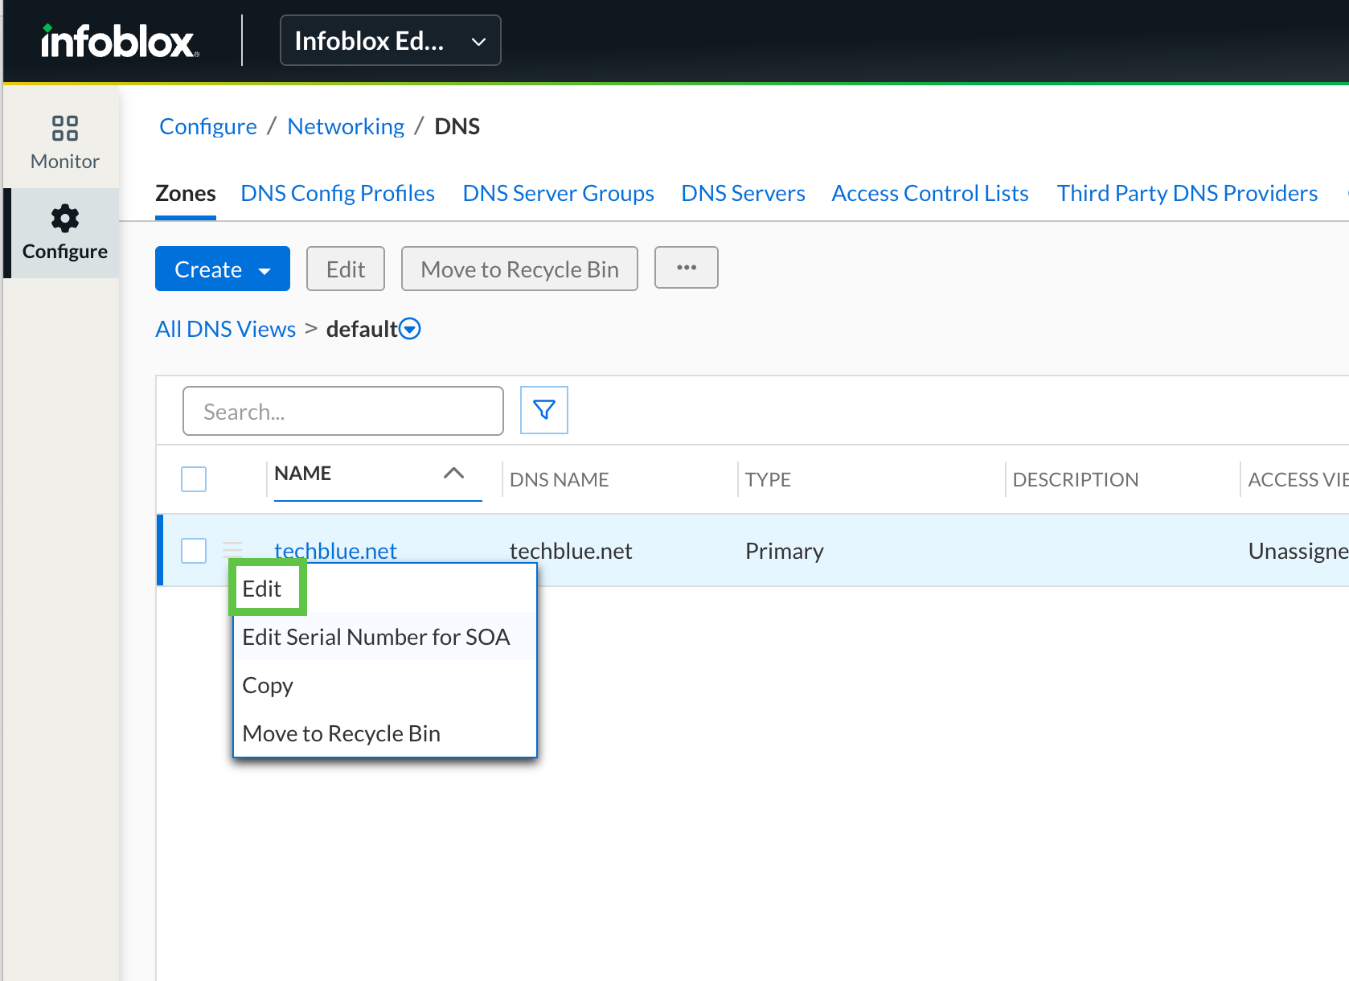
Task: Click the Infoblox logo
Action: 119,41
